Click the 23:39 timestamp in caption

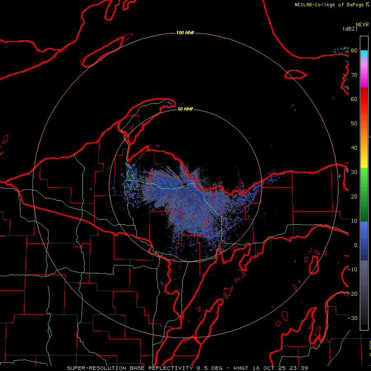pyautogui.click(x=298, y=368)
